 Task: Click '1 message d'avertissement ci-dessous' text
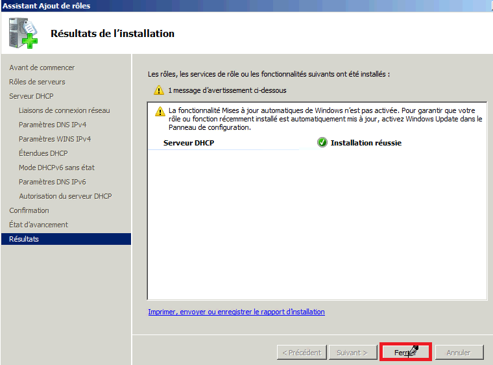point(227,90)
